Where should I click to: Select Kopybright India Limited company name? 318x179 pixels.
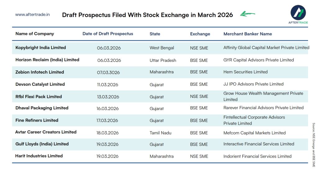pos(41,48)
